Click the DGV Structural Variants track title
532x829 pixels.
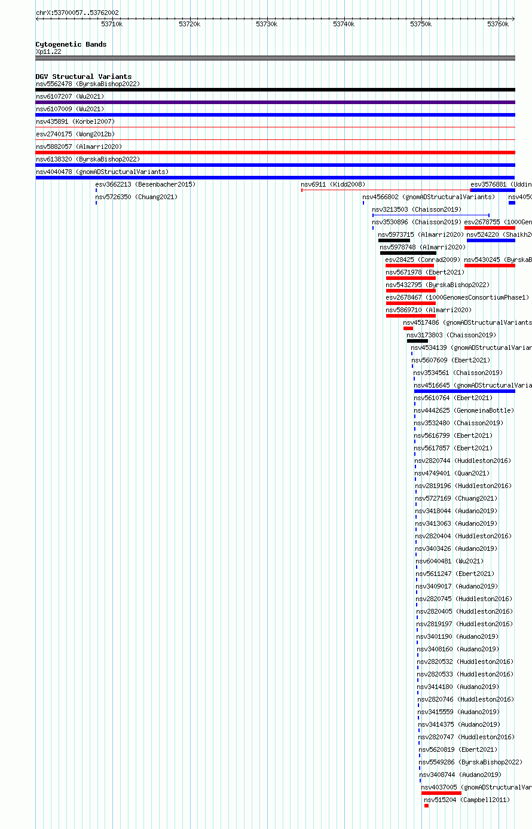(84, 77)
